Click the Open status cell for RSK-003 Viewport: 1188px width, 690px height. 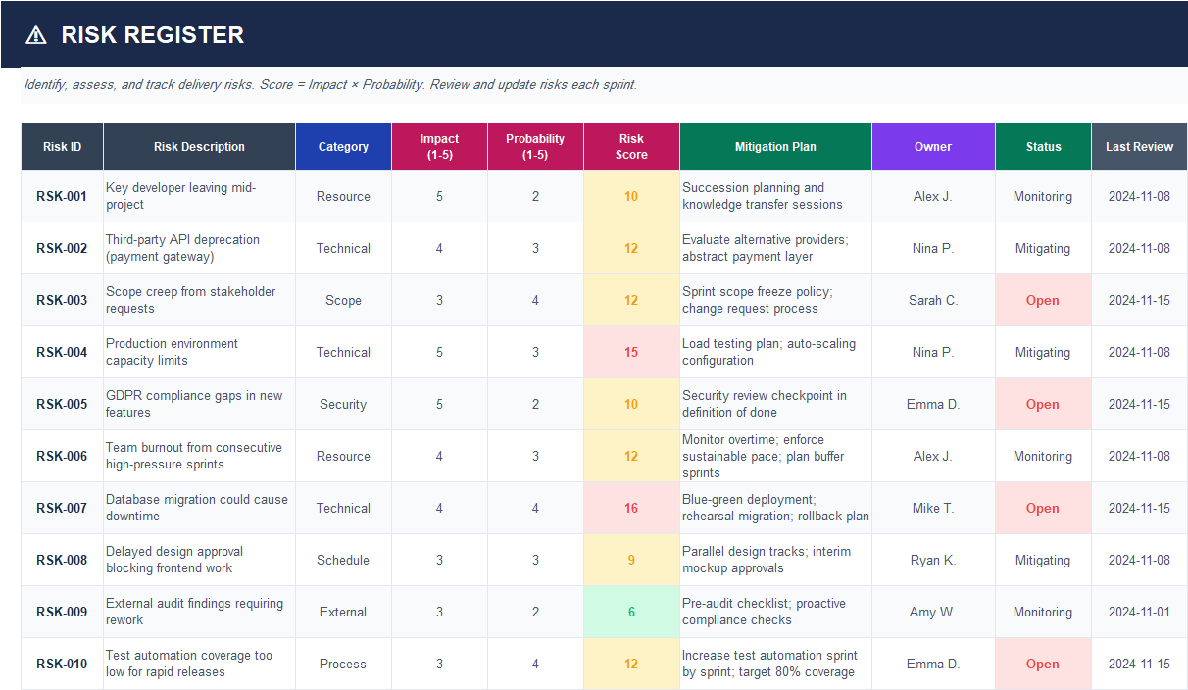pos(1042,300)
